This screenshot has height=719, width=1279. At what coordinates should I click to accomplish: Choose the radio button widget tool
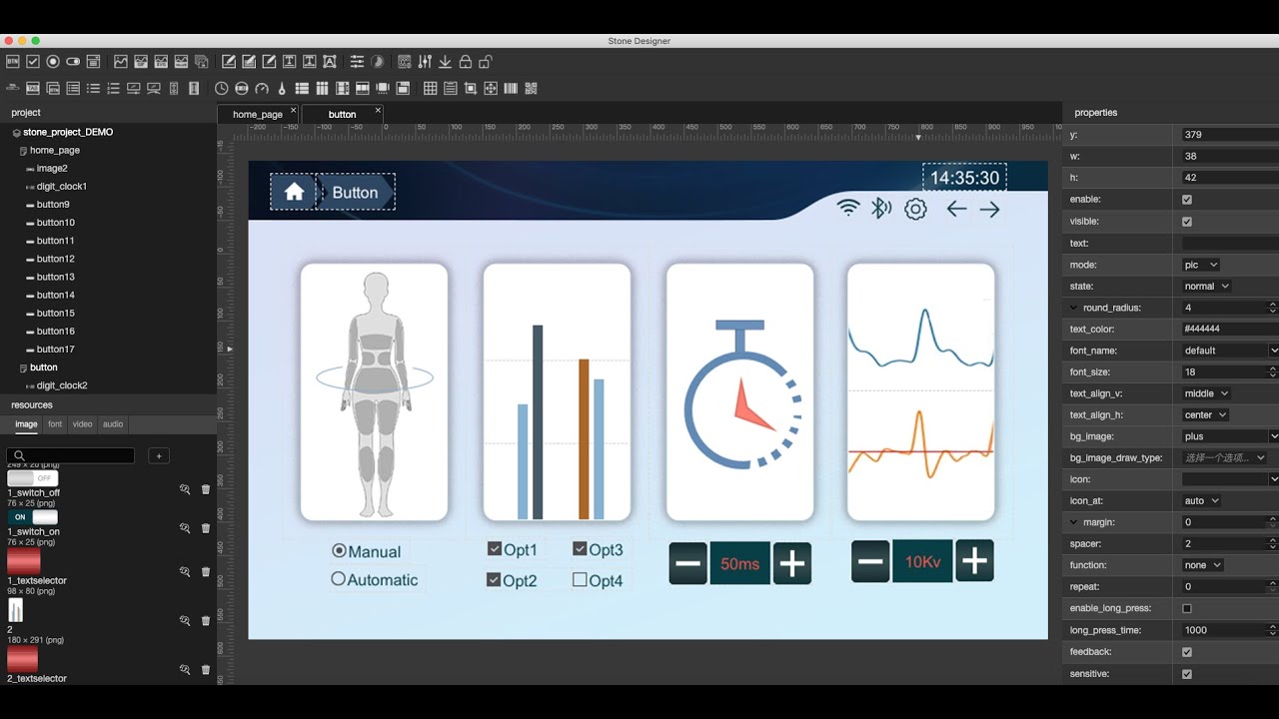(53, 62)
